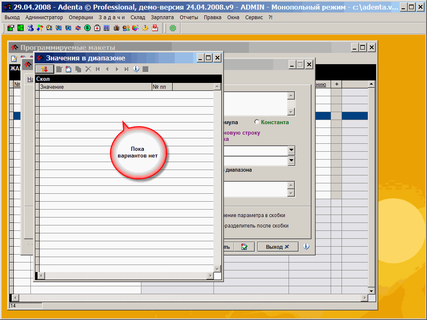Viewport: 427px width, 320px height.
Task: Open the Склад menu
Action: (x=138, y=17)
